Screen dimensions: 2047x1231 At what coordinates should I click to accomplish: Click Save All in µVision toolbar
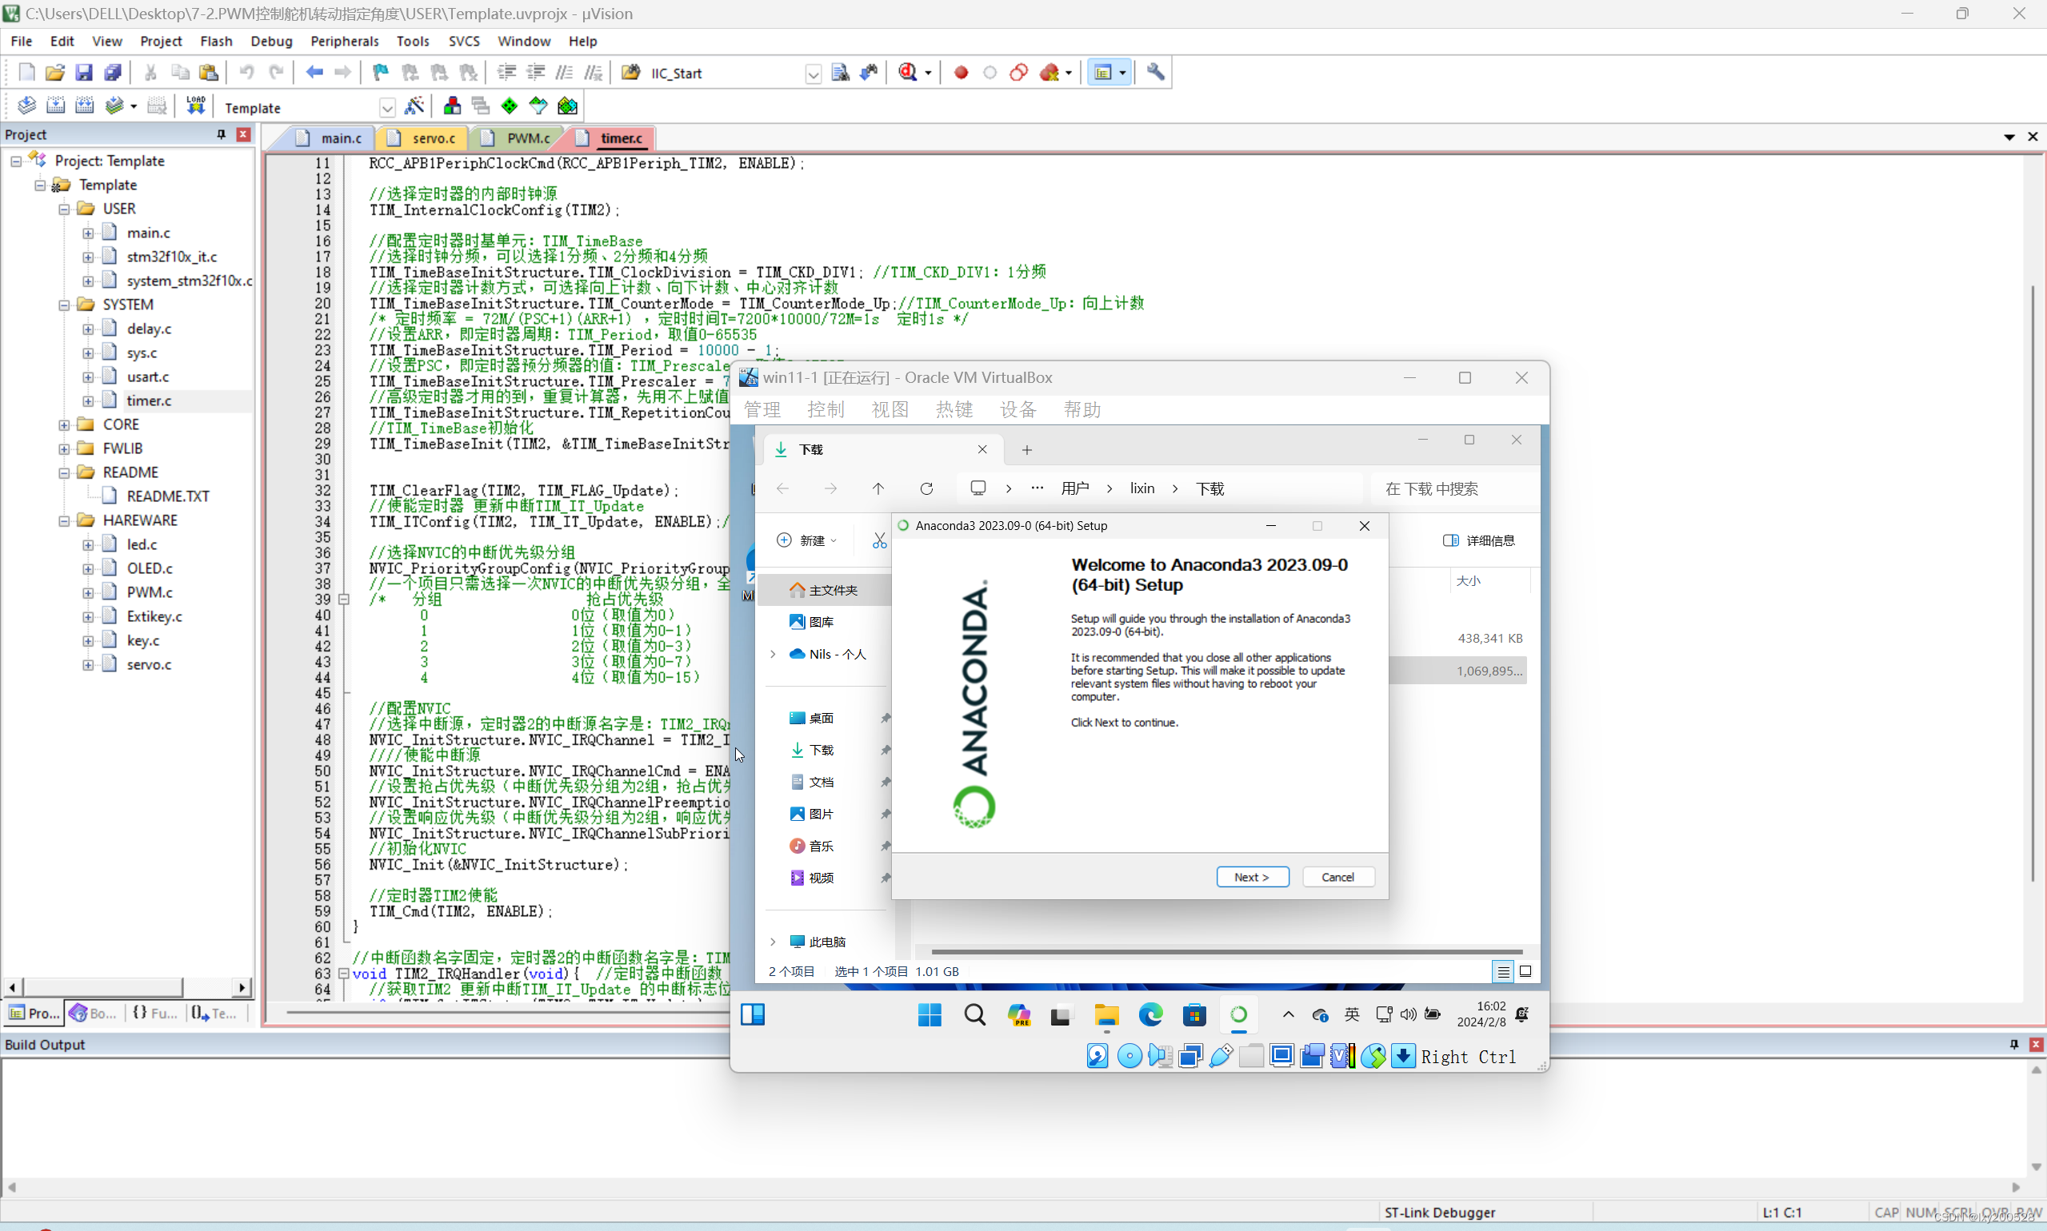(x=113, y=73)
